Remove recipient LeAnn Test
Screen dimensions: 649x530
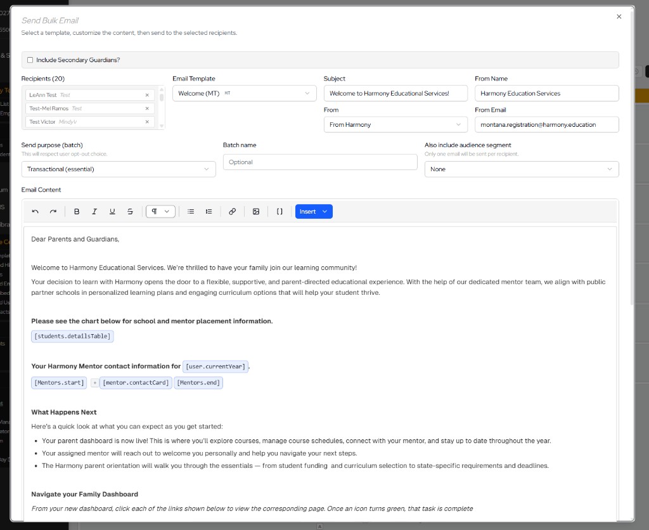point(147,95)
